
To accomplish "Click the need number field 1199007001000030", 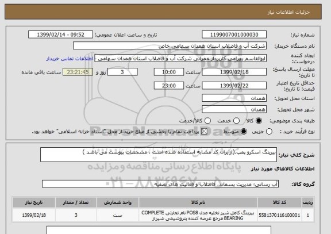I will click(x=234, y=34).
